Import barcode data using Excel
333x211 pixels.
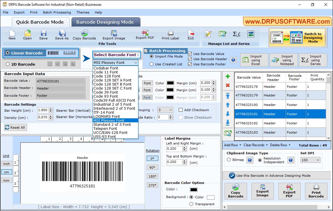[x=254, y=60]
